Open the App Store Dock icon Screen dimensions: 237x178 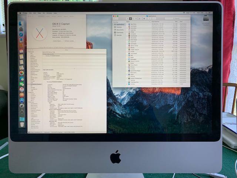point(21,100)
